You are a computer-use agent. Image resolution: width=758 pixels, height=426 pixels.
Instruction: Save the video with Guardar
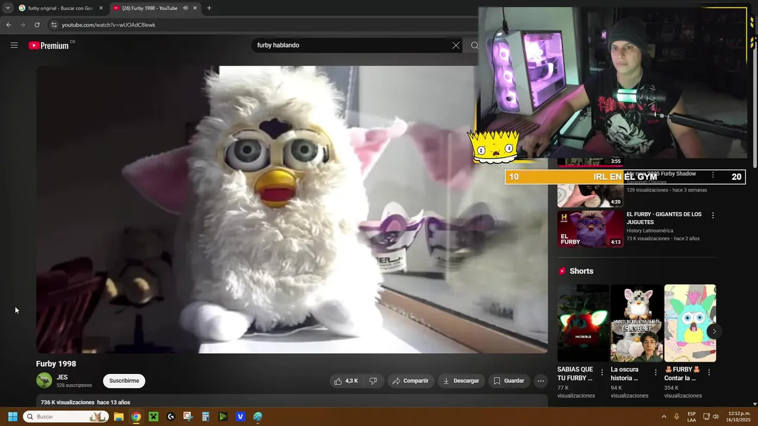pyautogui.click(x=509, y=381)
